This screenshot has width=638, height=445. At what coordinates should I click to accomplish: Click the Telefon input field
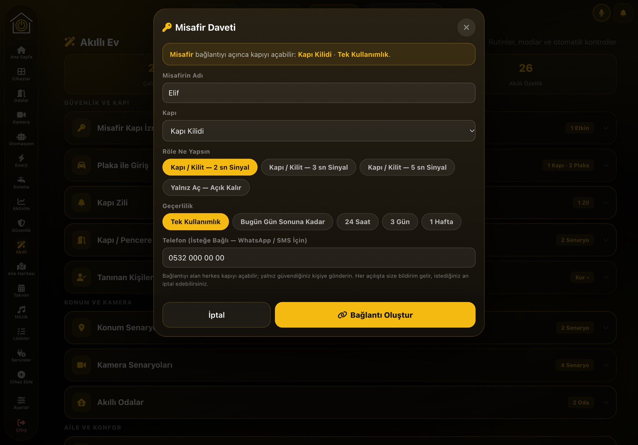[319, 258]
